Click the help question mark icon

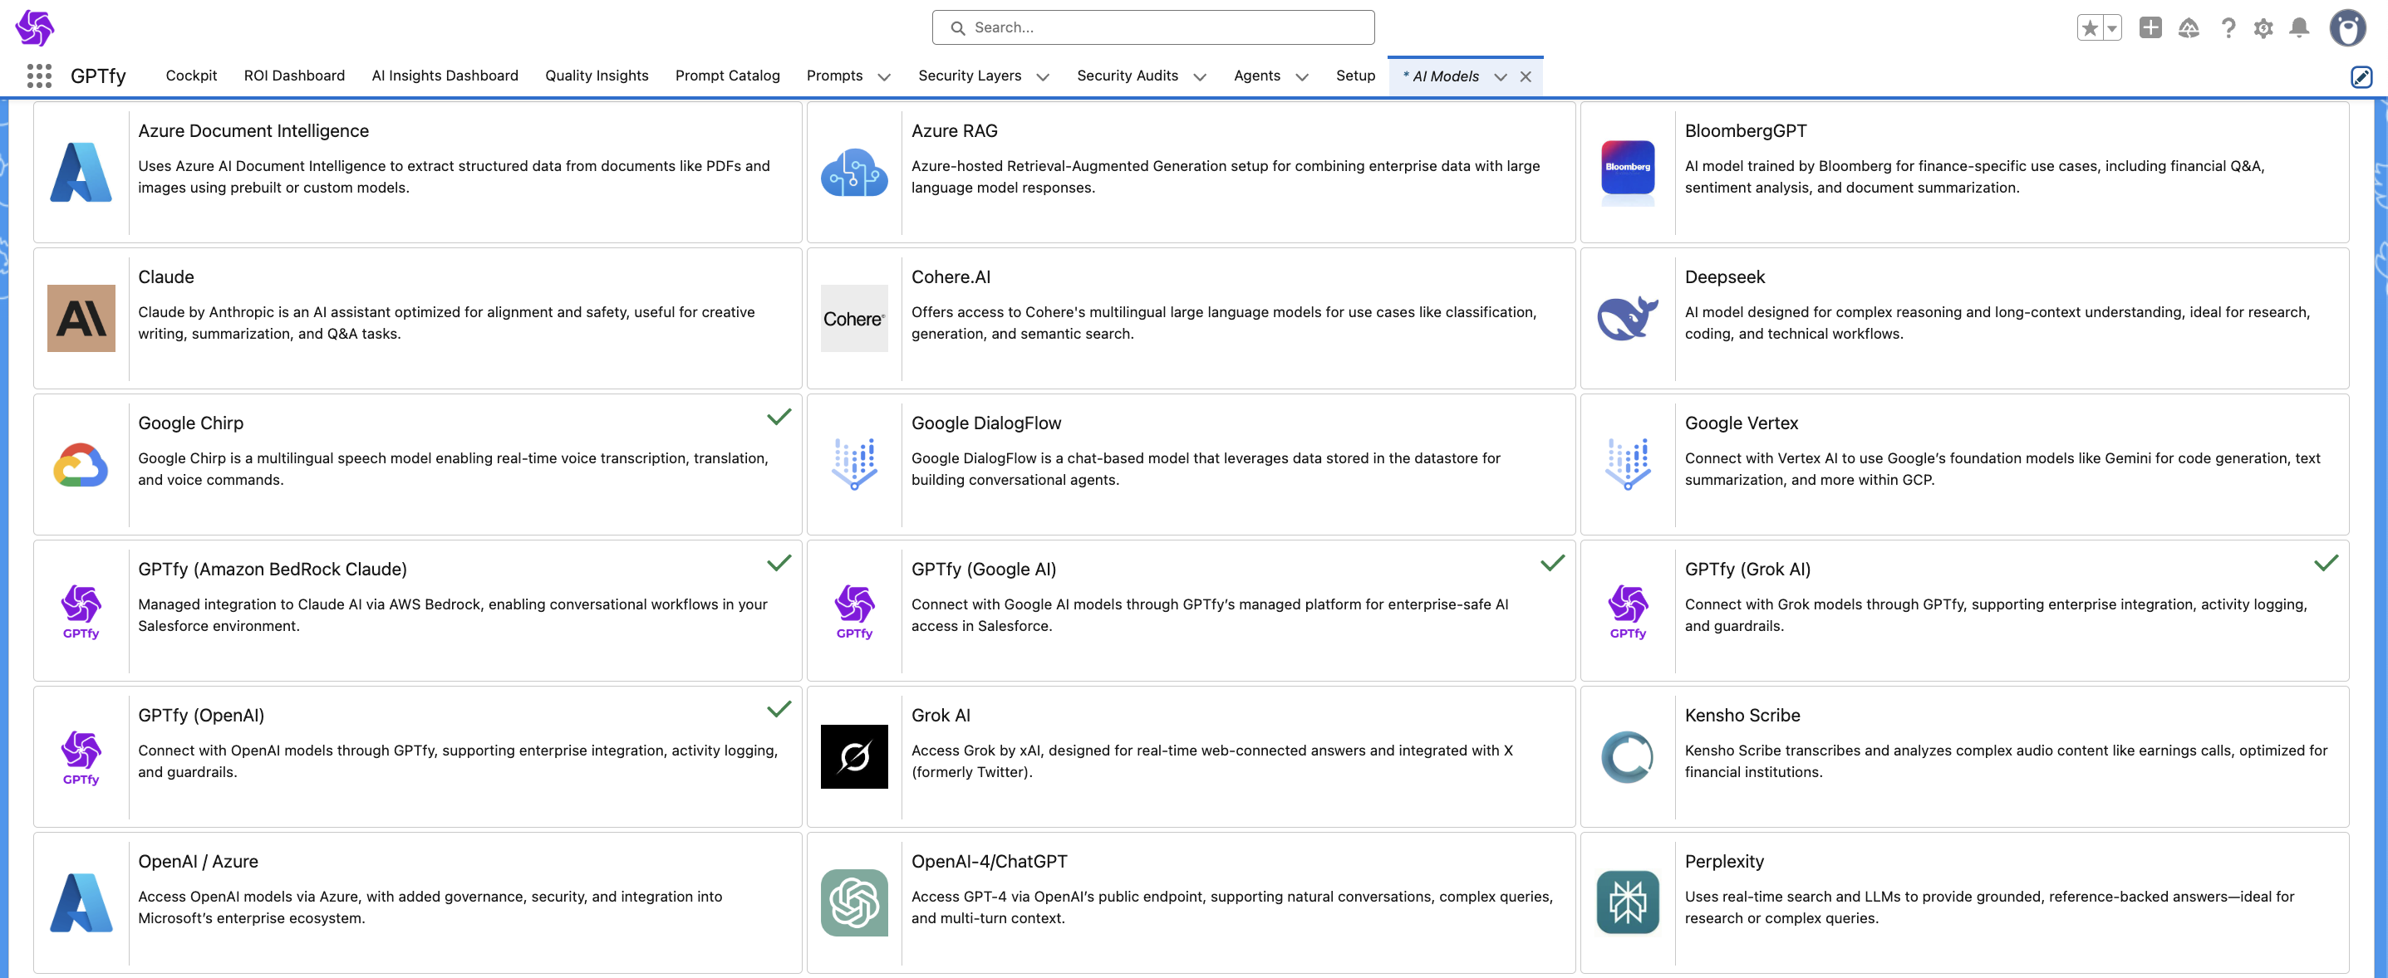(x=2228, y=27)
